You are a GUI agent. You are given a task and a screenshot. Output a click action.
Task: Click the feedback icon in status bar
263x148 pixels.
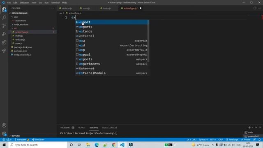click(x=254, y=140)
